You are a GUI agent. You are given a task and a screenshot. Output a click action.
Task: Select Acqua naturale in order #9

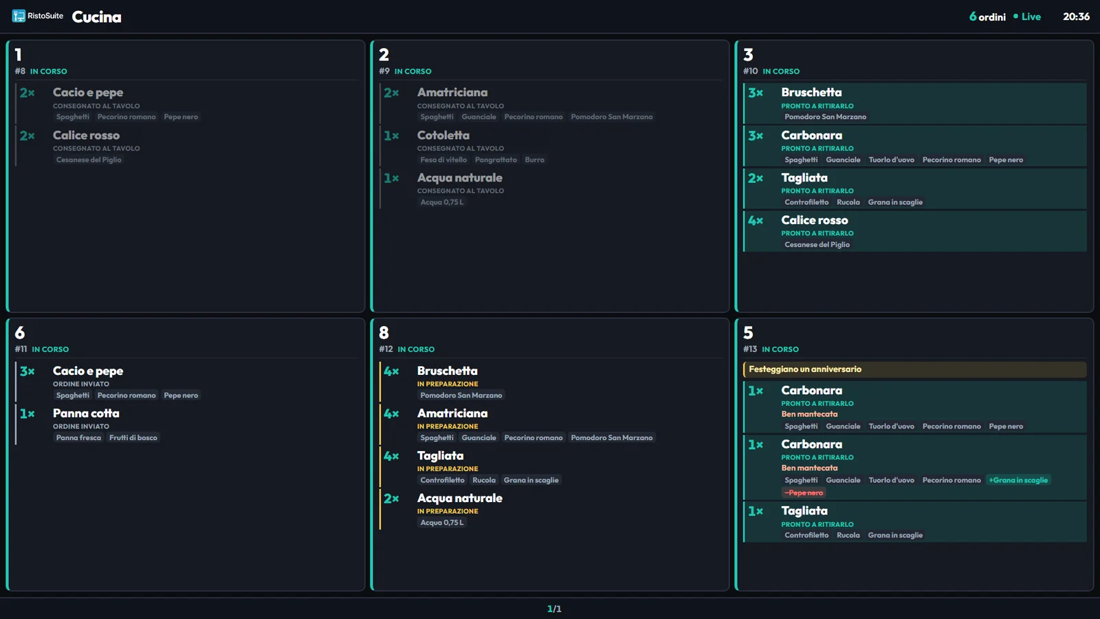tap(551, 188)
